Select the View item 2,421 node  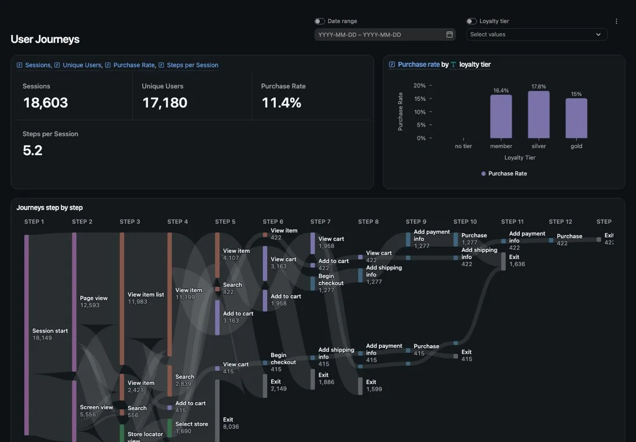(122, 387)
